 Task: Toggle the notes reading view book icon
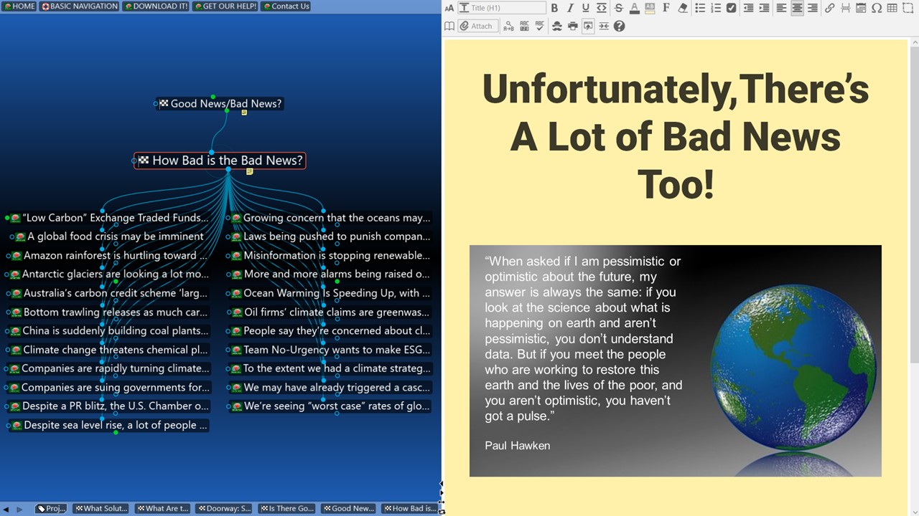(449, 26)
